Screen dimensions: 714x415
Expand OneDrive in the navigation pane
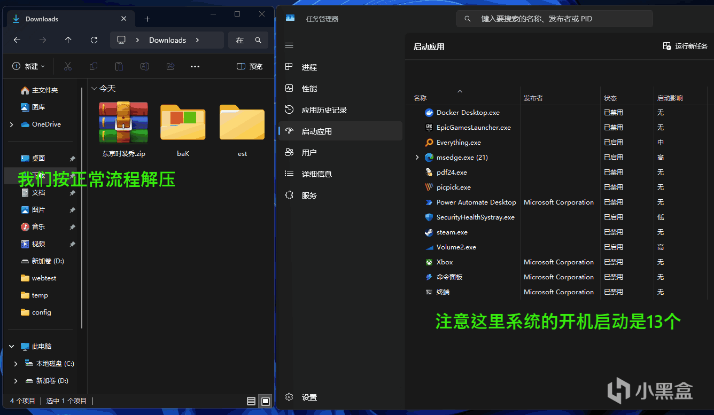[x=12, y=124]
